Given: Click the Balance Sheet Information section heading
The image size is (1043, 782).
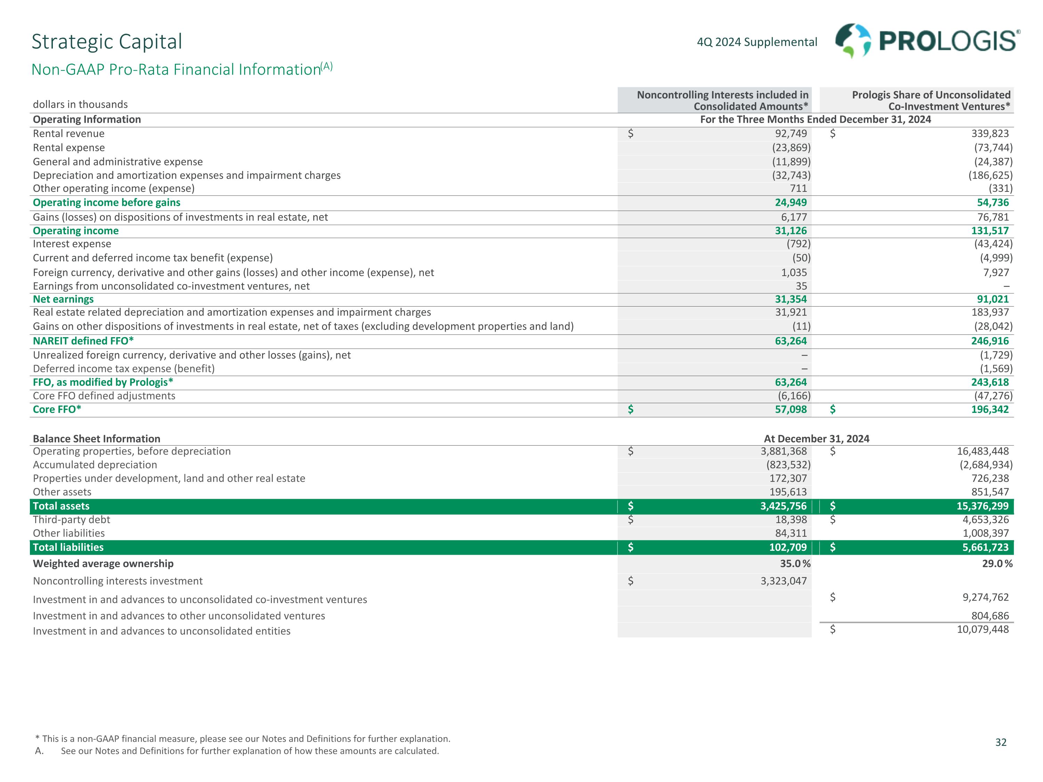Looking at the screenshot, I should coord(96,438).
